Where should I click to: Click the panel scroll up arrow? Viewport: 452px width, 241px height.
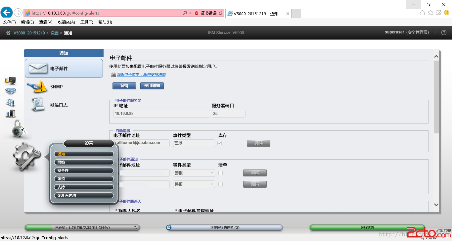click(x=436, y=57)
